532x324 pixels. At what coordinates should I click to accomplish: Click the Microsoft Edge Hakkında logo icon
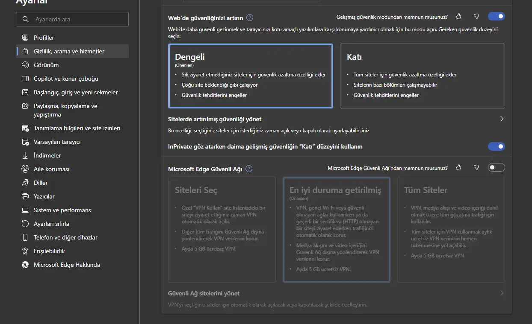pos(25,265)
